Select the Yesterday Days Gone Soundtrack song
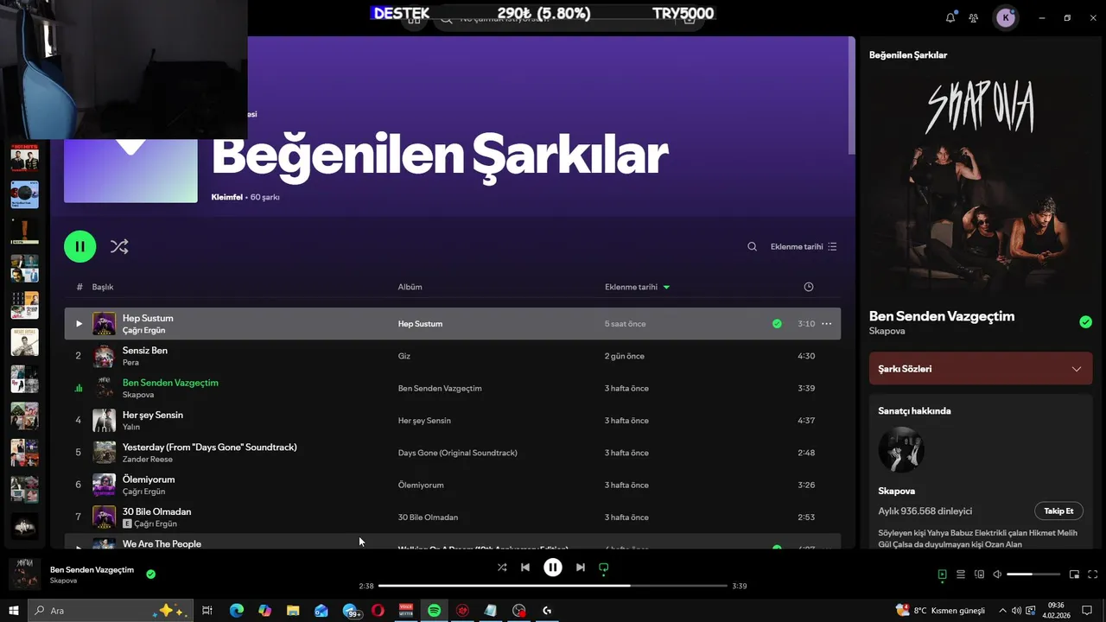The image size is (1106, 622). (210, 447)
